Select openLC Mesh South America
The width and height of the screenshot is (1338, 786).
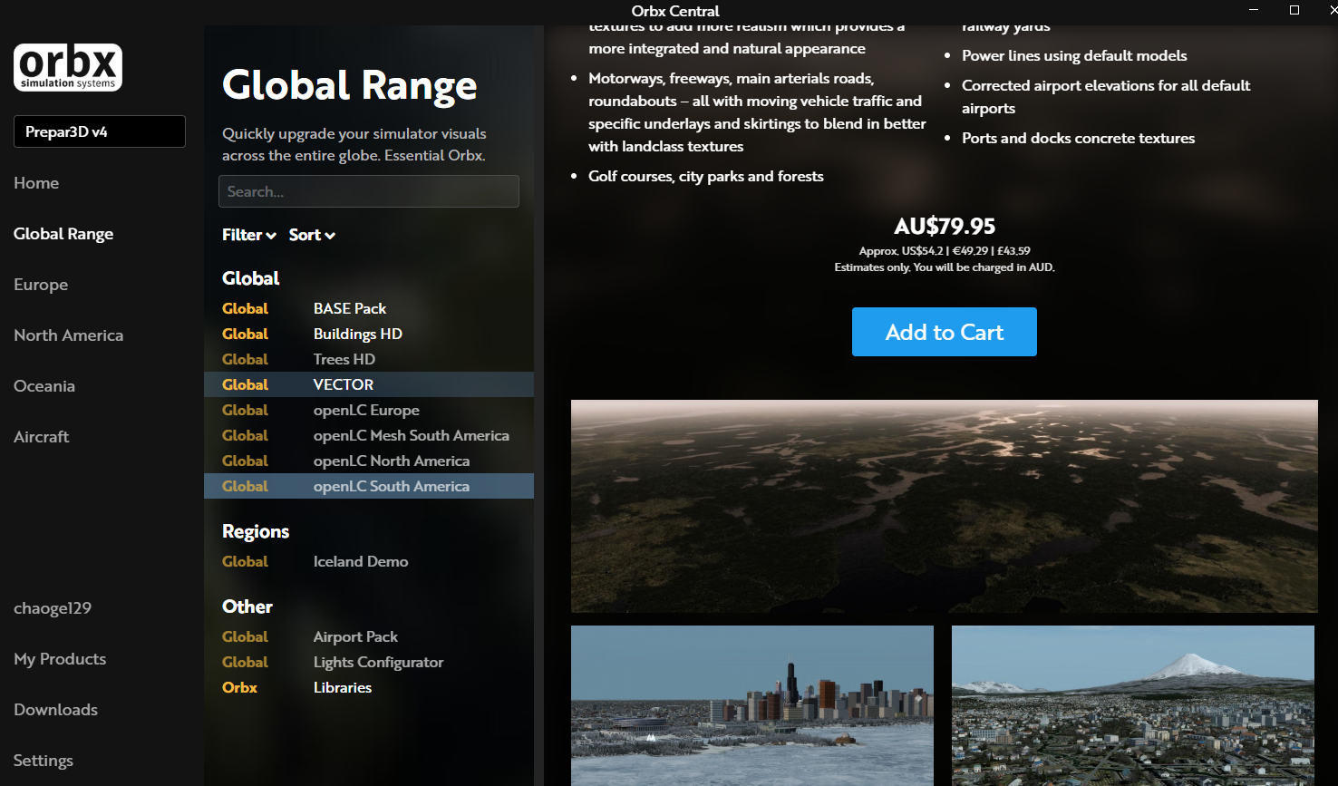click(369, 435)
